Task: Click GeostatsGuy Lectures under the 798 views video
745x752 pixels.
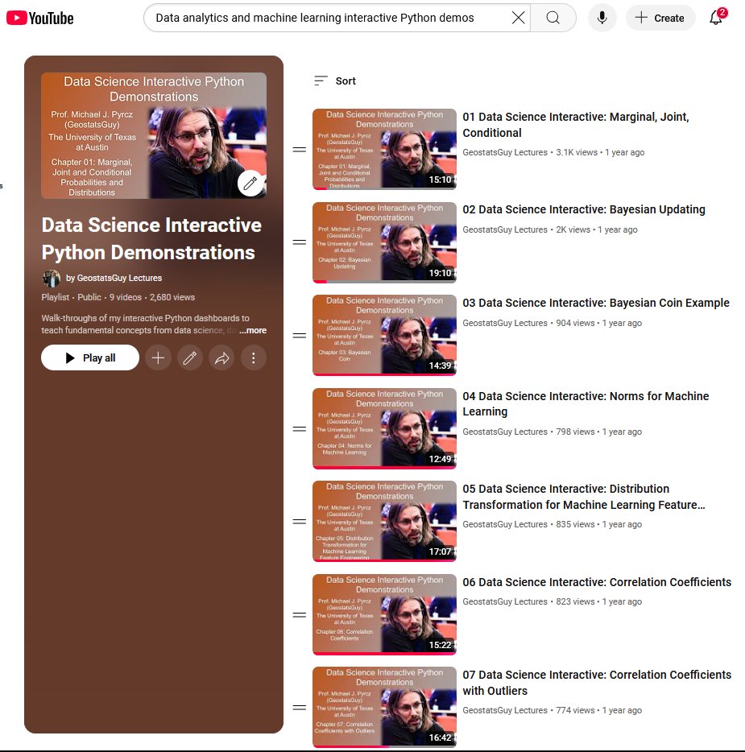Action: pos(505,432)
